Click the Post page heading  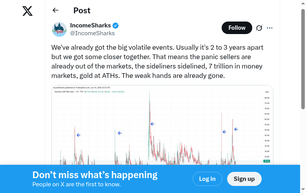point(82,11)
